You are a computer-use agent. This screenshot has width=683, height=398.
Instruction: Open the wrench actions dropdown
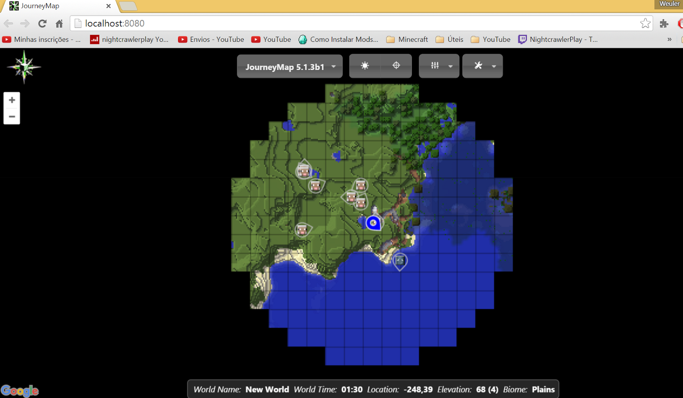(483, 66)
